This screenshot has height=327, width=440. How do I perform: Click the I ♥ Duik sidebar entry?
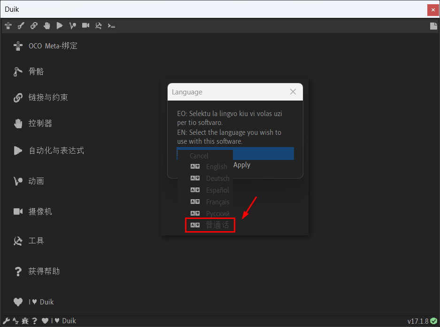34,302
